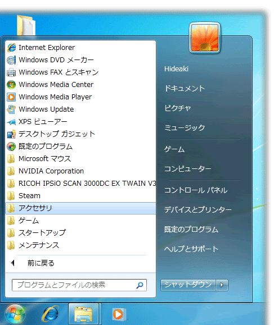The image size is (278, 325).
Task: Click the Windows DVD メーカー text label
Action: pos(56,60)
